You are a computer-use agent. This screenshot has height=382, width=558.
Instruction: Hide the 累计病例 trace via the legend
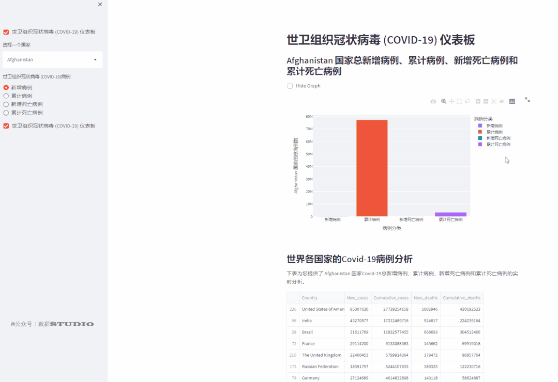(x=492, y=132)
